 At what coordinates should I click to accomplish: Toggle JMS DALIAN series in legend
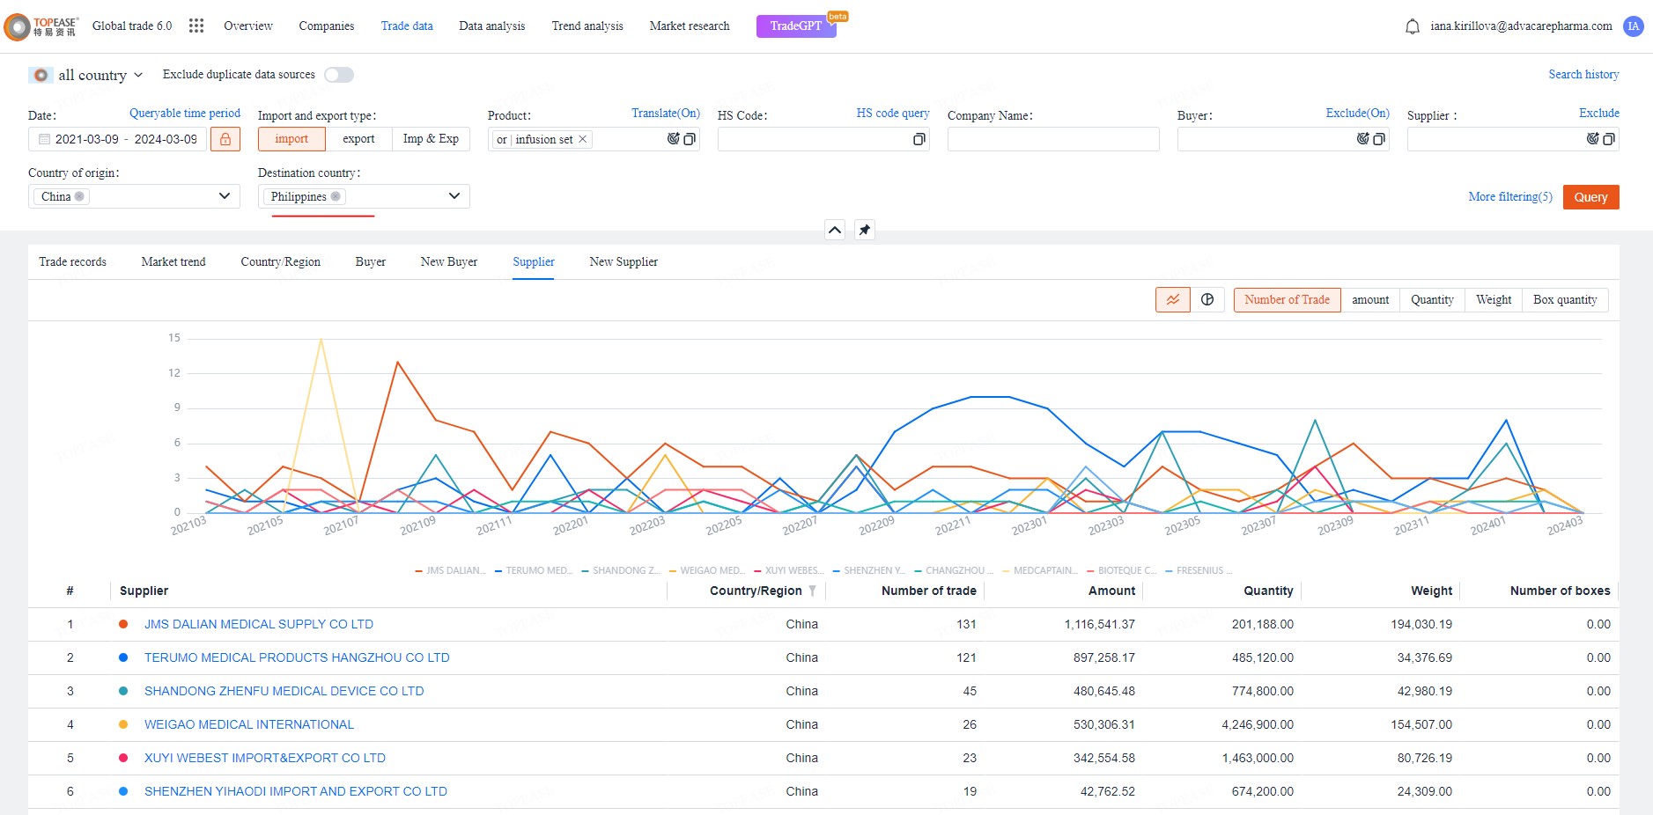450,570
